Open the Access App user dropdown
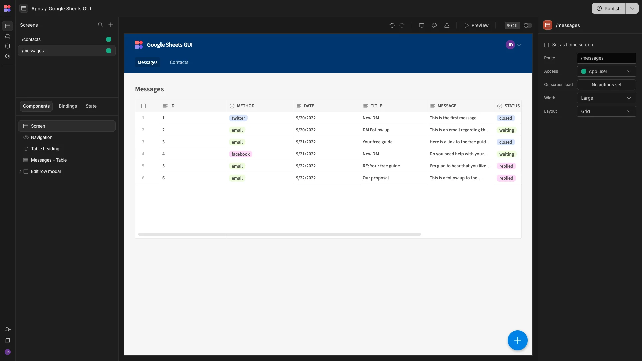Image resolution: width=642 pixels, height=361 pixels. [607, 71]
